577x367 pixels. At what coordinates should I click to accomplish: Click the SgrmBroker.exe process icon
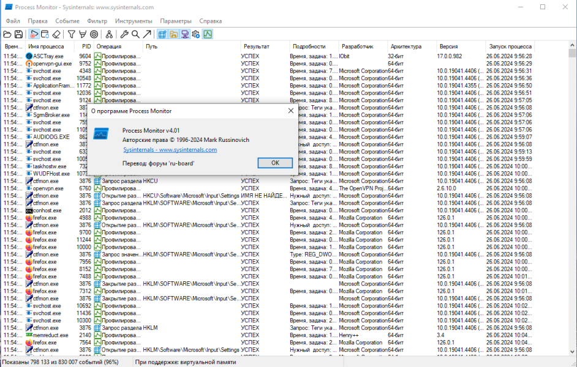click(x=29, y=115)
